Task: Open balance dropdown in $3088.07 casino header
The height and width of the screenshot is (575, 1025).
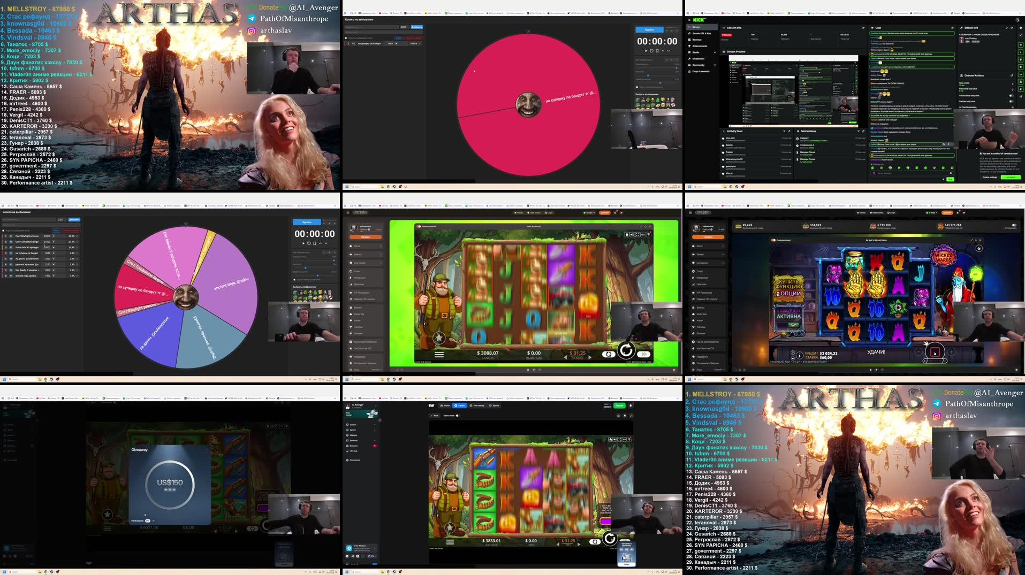Action: tap(589, 212)
